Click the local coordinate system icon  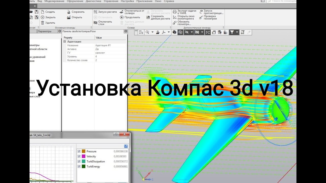coord(141,32)
